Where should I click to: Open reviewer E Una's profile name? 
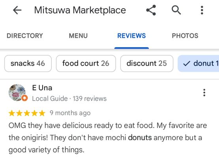(x=42, y=88)
